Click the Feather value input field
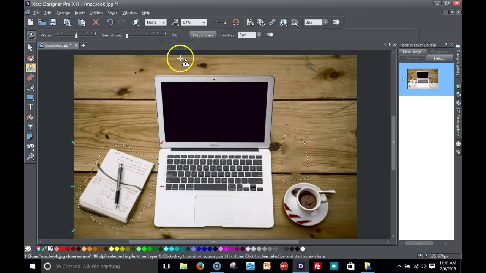This screenshot has width=486, height=273. pos(247,35)
